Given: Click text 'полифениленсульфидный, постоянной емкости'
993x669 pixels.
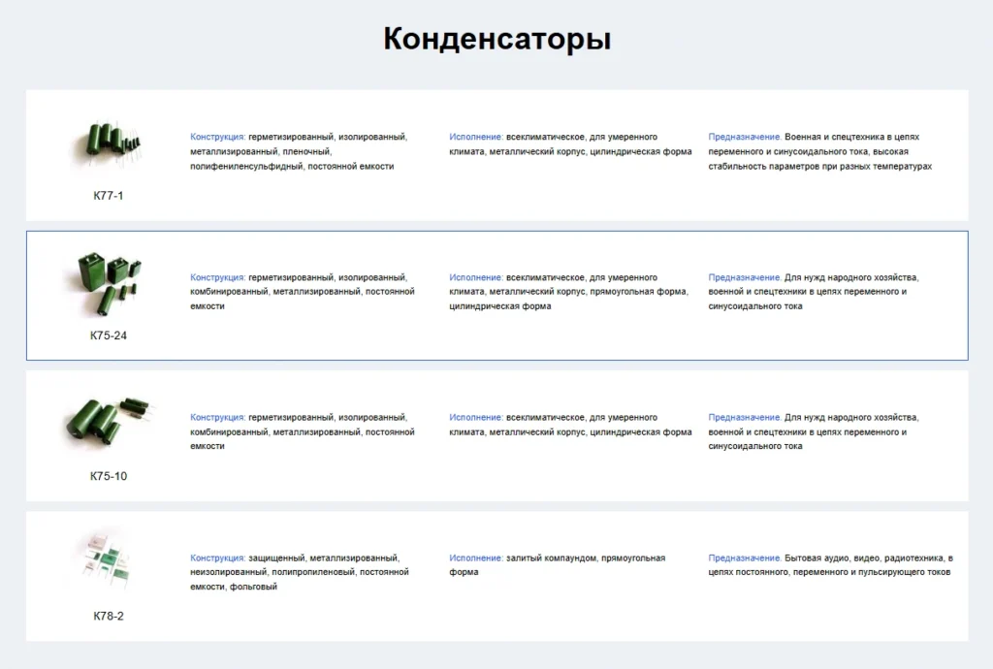Looking at the screenshot, I should tap(292, 167).
